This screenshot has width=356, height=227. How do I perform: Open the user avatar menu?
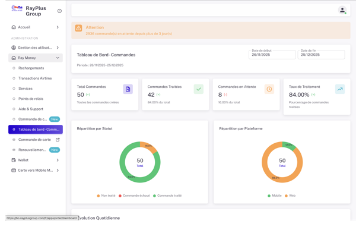tap(342, 10)
